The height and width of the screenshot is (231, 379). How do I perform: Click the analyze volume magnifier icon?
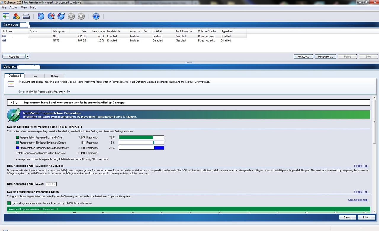(51, 16)
